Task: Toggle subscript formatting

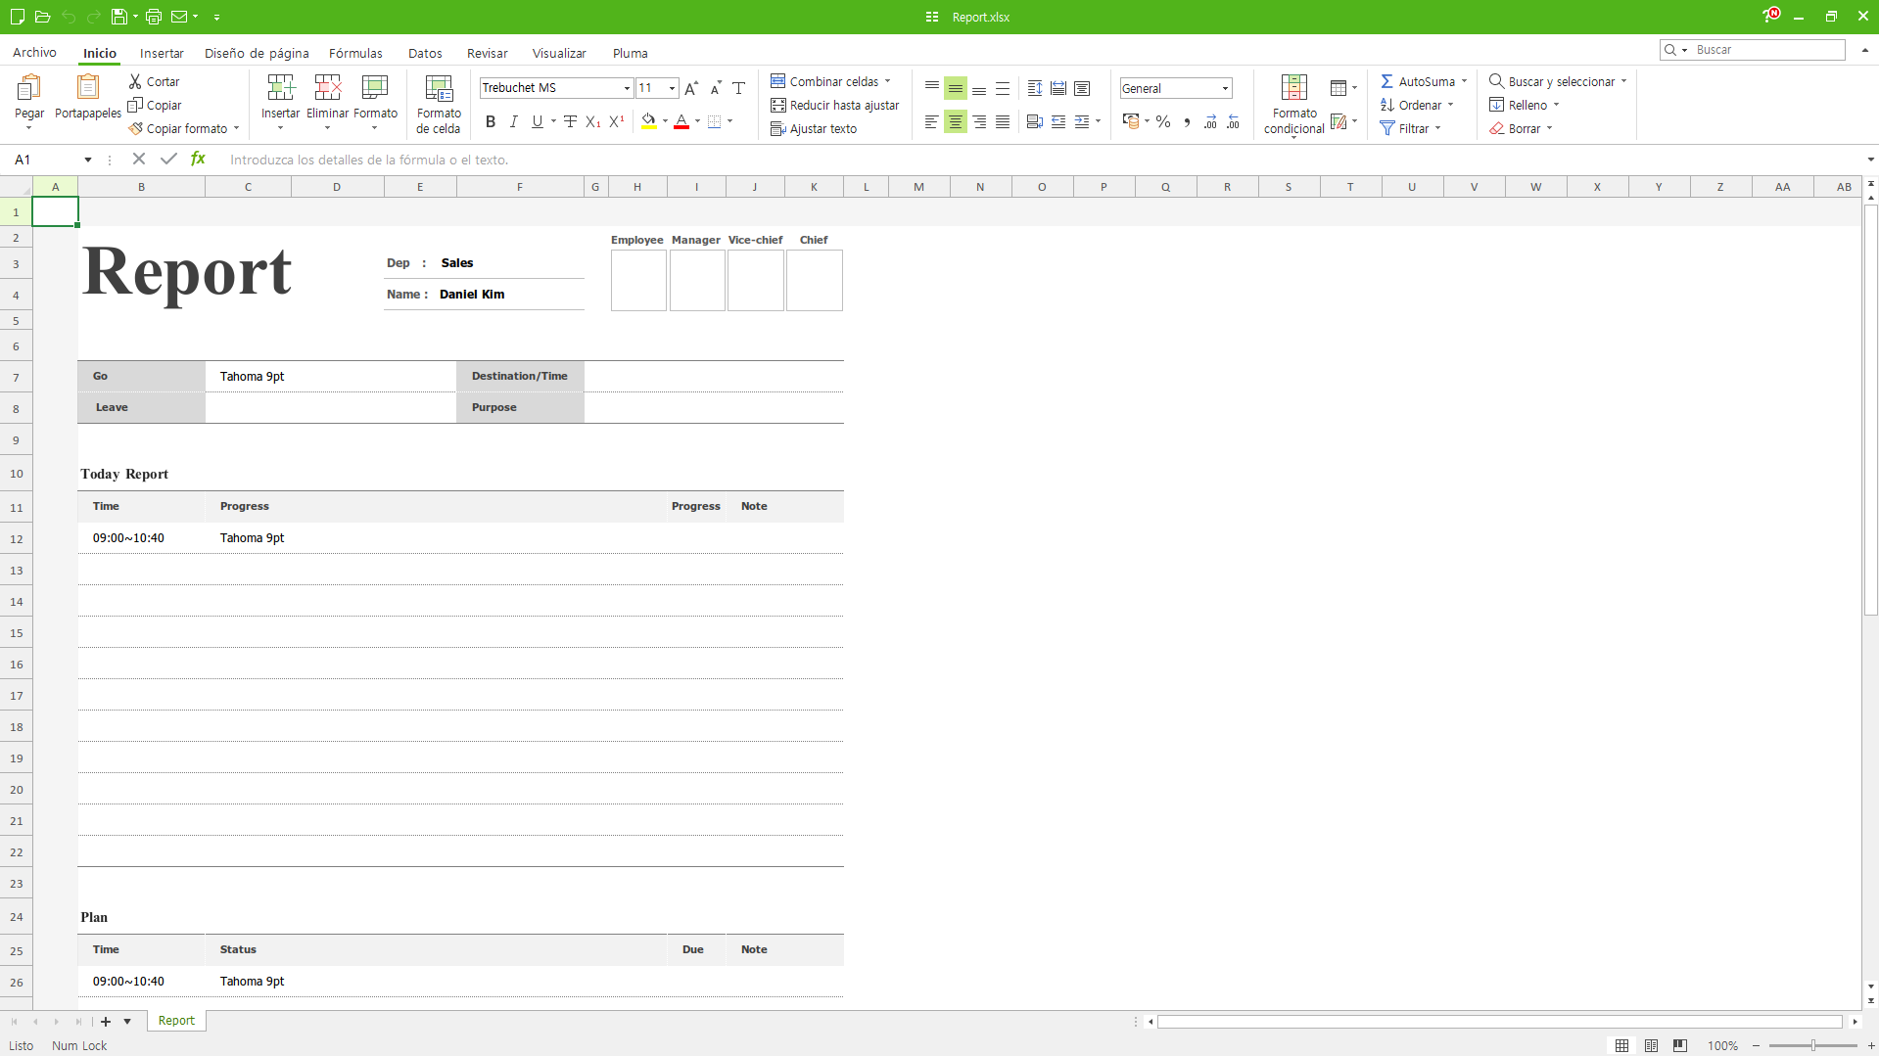Action: 593,121
